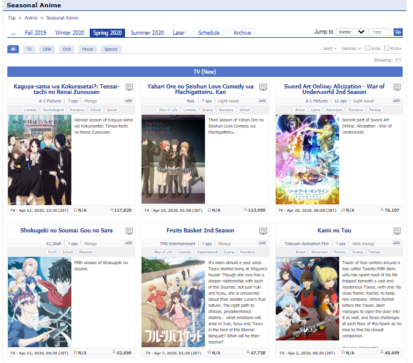Viewport: 413px width, 363px height.
Task: Add Kaguya-sama to your list
Action: click(x=128, y=101)
